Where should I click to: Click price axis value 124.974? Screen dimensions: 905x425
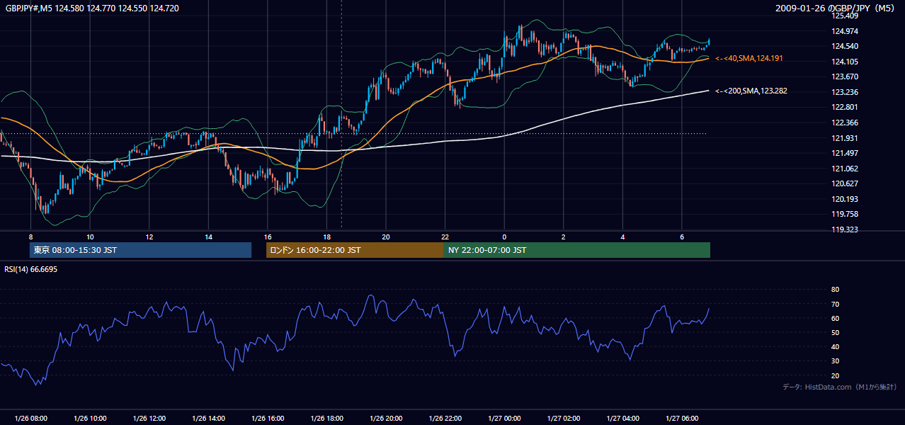tap(844, 31)
